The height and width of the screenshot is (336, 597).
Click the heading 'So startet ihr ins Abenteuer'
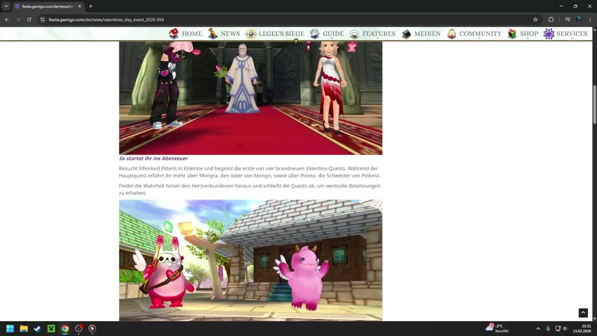coord(153,158)
